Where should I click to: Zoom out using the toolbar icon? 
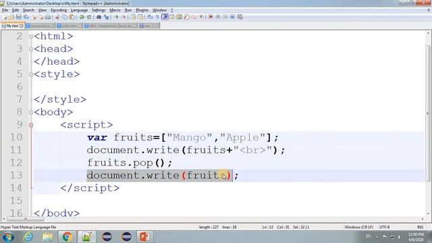click(124, 17)
